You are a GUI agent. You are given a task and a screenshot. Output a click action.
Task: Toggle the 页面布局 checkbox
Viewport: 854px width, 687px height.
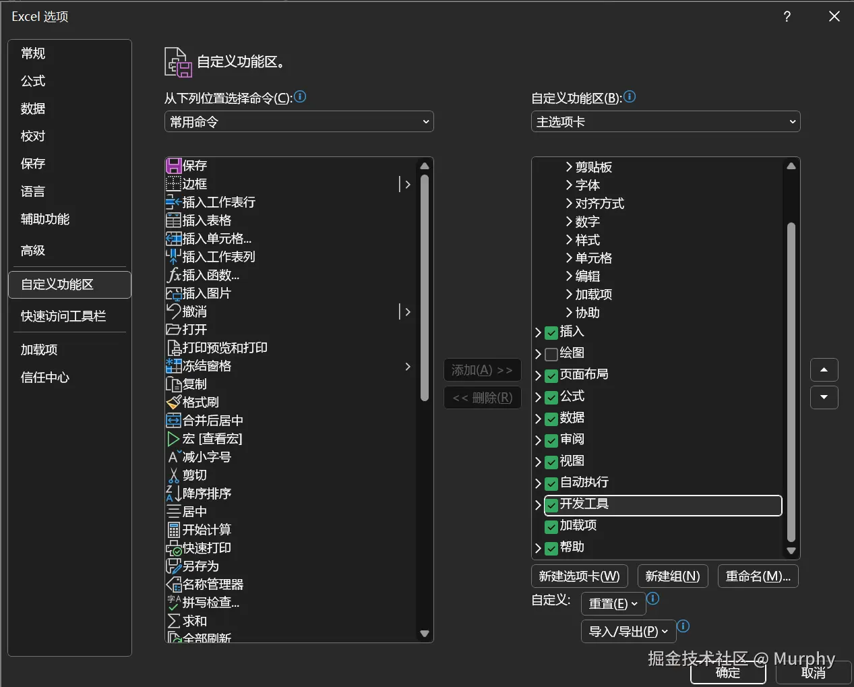point(551,376)
